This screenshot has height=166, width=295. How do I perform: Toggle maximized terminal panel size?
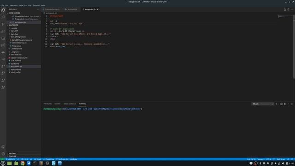289,104
